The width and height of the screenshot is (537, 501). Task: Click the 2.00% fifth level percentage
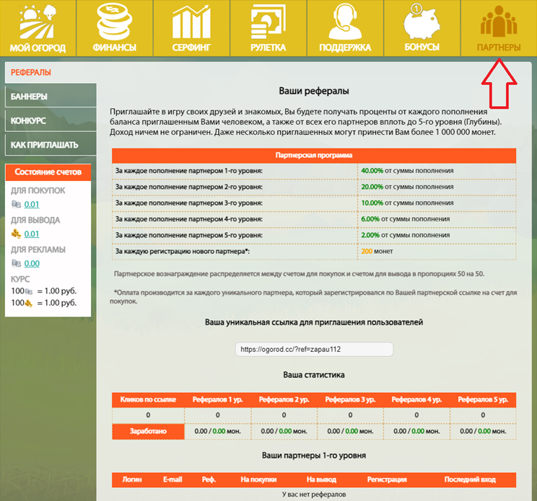(x=370, y=235)
